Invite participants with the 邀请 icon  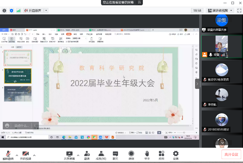pyautogui.click(x=87, y=156)
